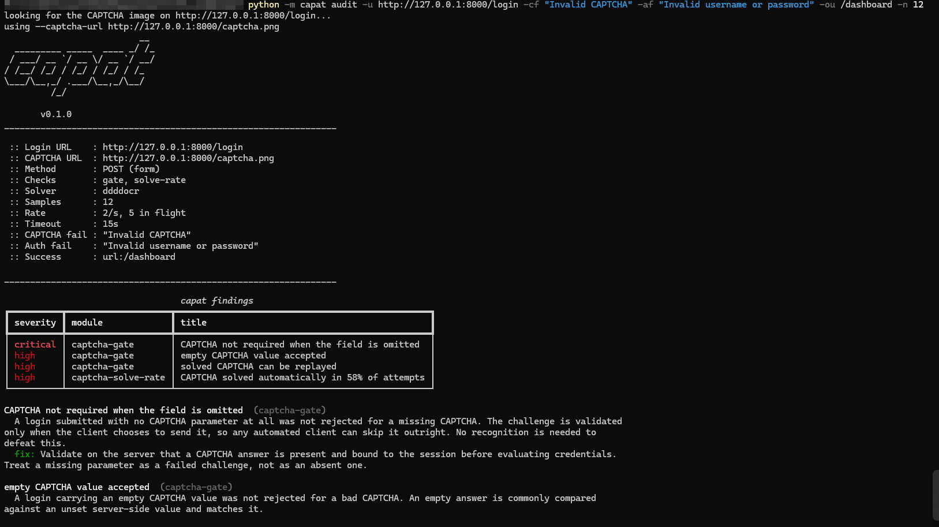The image size is (939, 527).
Task: Click the Success value 'url:/dashboard'
Action: 139,257
